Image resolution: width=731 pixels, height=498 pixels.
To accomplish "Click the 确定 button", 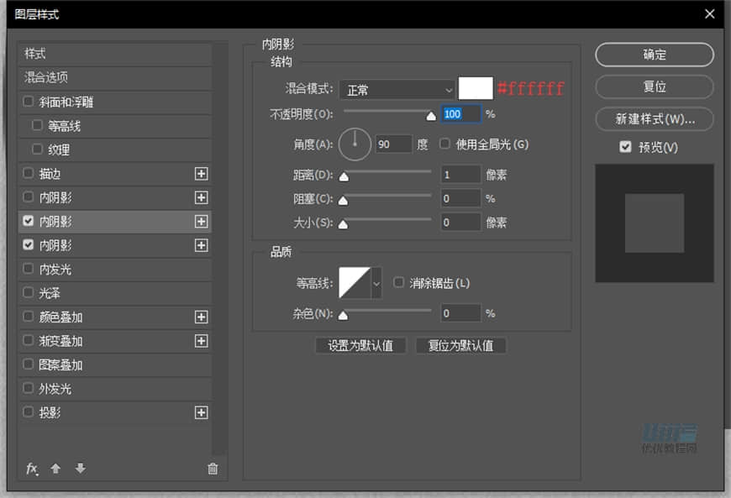I will pyautogui.click(x=654, y=55).
